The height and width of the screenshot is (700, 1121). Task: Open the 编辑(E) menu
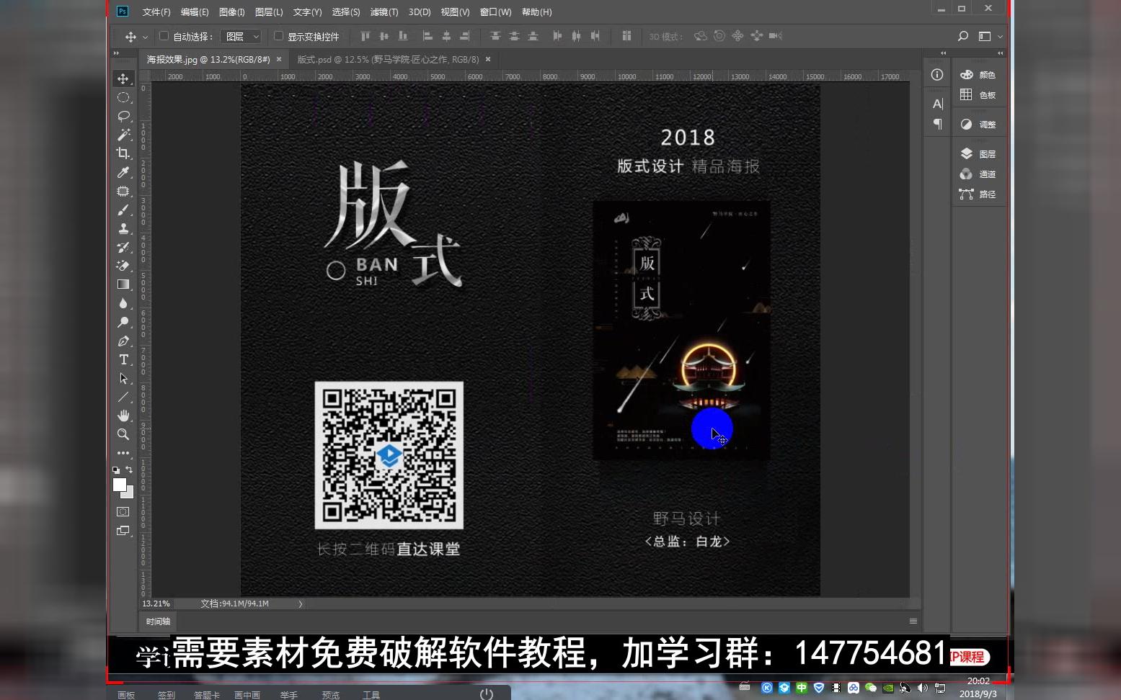tap(195, 12)
